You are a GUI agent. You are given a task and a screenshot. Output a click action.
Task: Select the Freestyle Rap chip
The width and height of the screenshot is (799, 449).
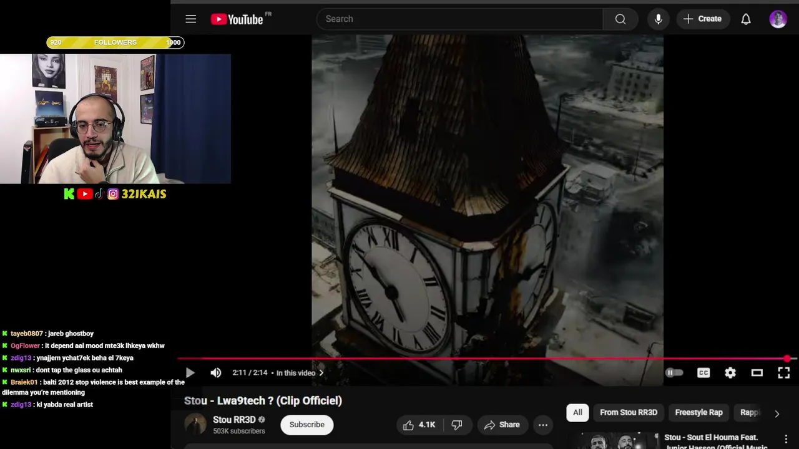tap(699, 412)
